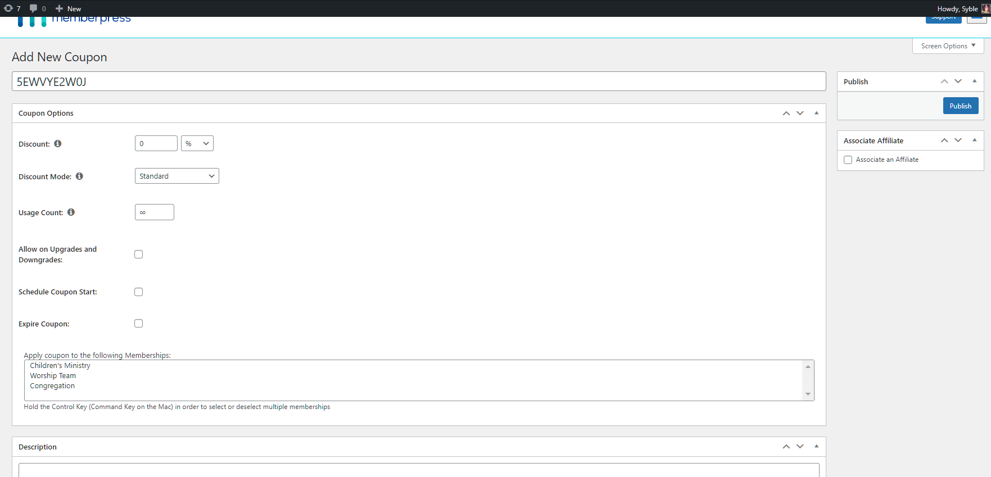The image size is (991, 477).
Task: Move Description panel down
Action: click(800, 447)
